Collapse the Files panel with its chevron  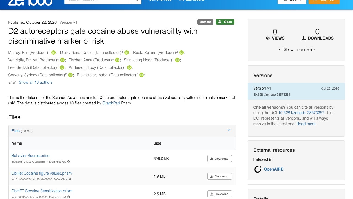tap(229, 130)
